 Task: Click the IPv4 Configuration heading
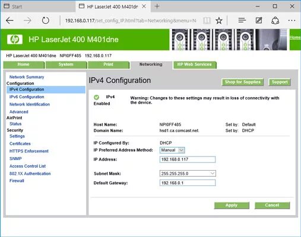[x=120, y=81]
